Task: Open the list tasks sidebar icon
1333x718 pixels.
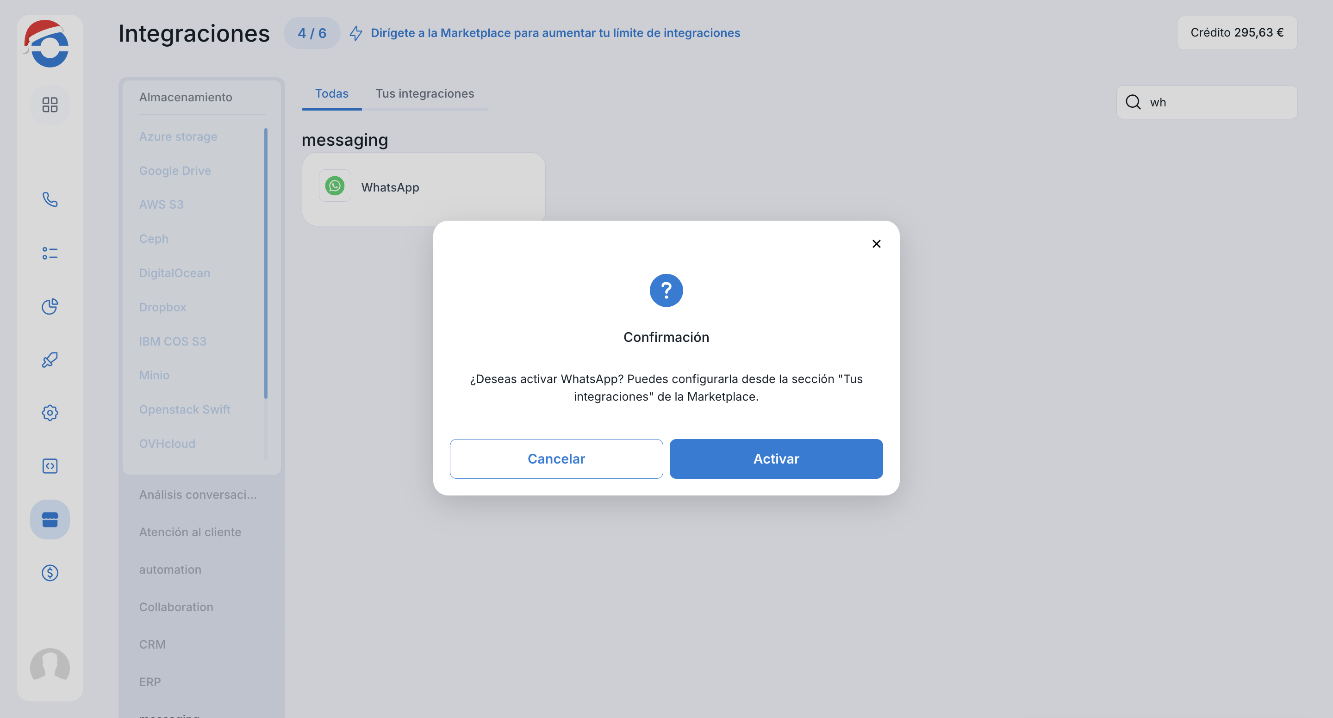Action: pyautogui.click(x=50, y=253)
